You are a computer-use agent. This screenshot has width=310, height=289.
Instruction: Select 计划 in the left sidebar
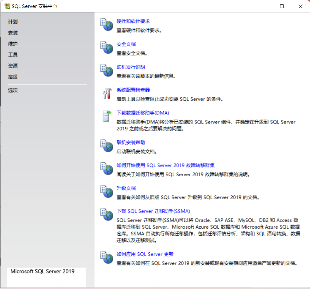[x=13, y=22]
